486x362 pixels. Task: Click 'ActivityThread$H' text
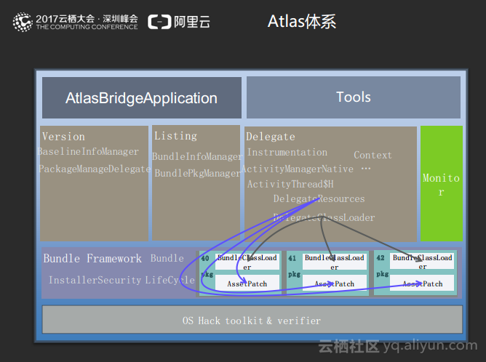click(x=290, y=184)
